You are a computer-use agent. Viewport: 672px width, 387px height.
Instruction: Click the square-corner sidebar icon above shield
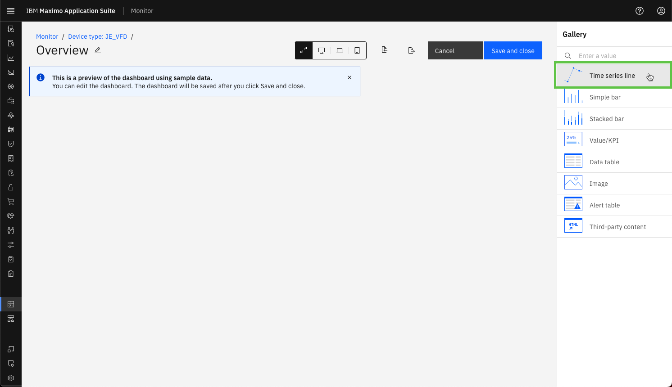pyautogui.click(x=11, y=349)
